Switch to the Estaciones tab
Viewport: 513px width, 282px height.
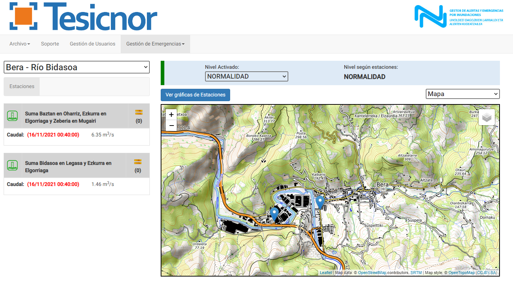tap(21, 86)
